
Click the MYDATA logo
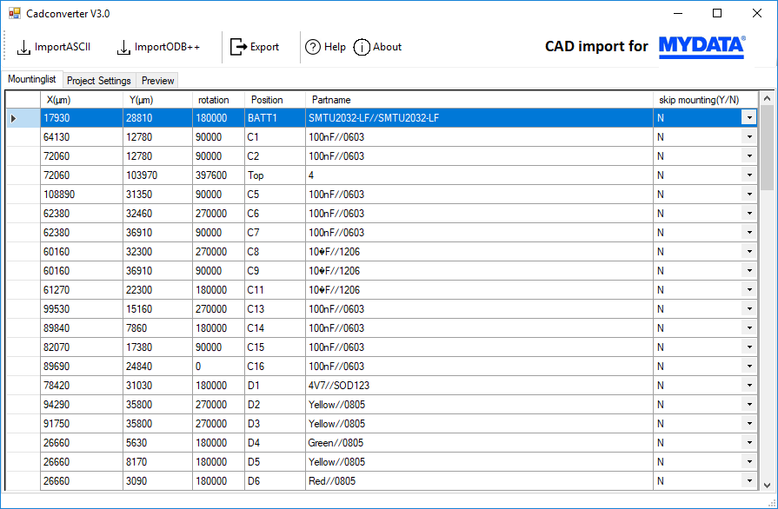tap(702, 47)
